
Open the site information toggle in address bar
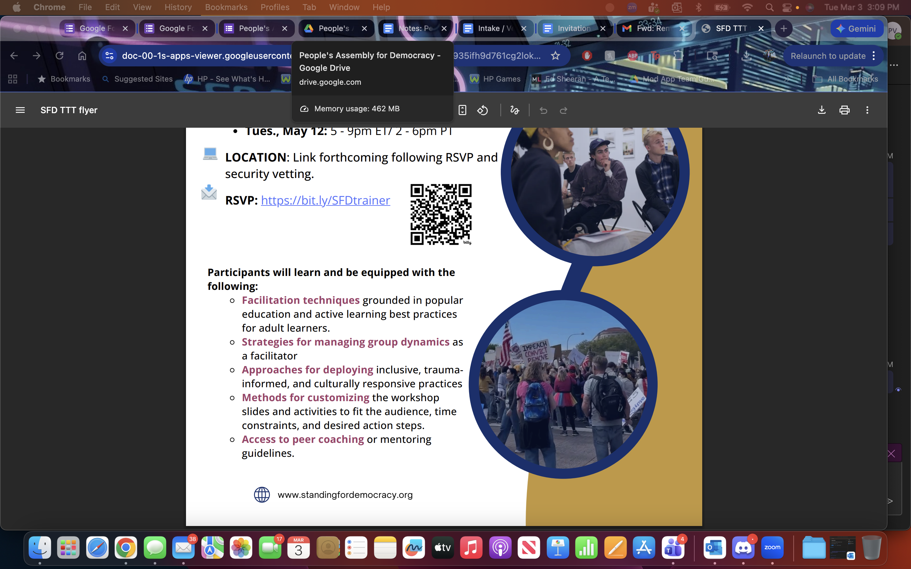109,56
